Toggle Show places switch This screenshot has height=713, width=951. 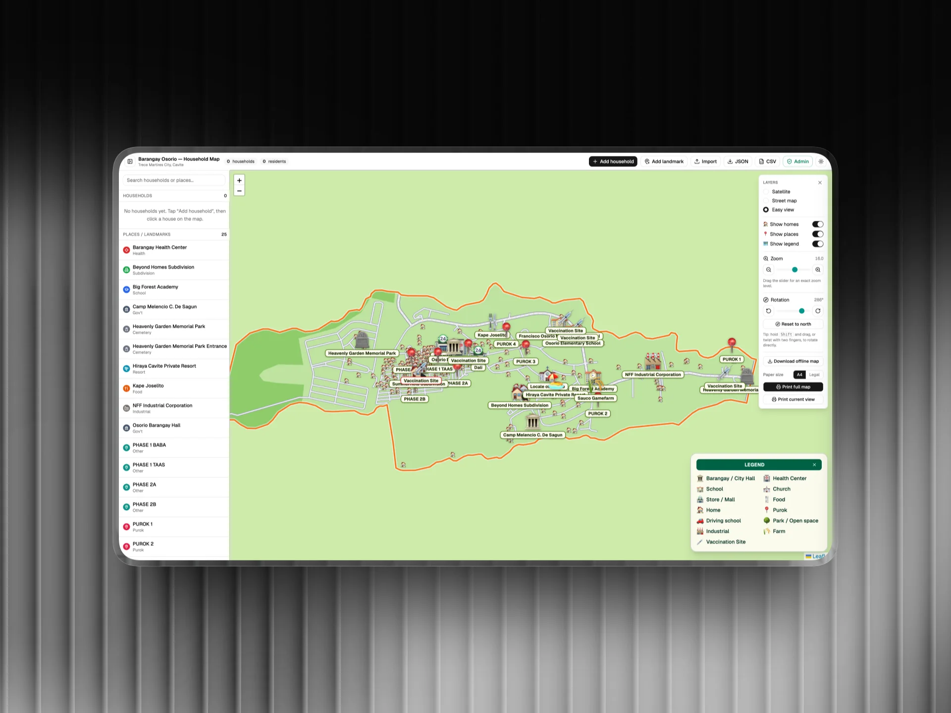[x=818, y=234]
